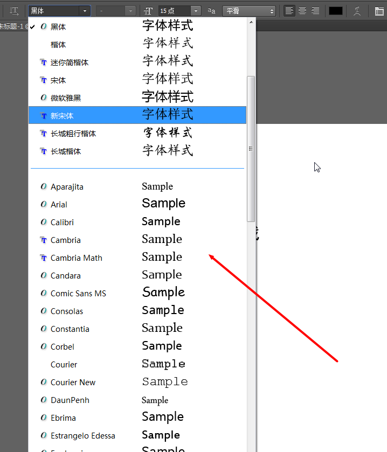Pick the Cambria Math font
Viewport: 387px width, 452px height.
coord(137,258)
